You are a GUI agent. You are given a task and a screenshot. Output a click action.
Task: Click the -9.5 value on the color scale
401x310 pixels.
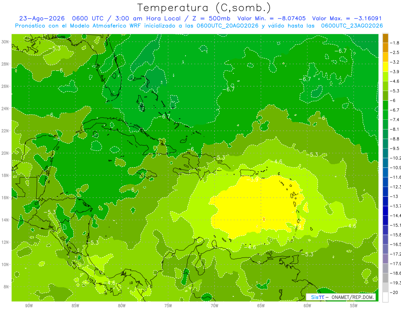click(395, 148)
